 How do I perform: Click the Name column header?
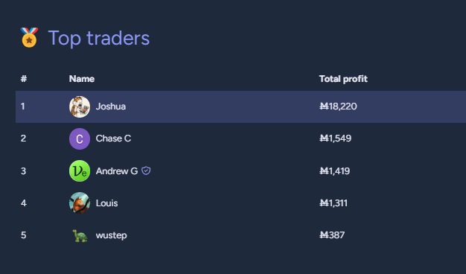[x=82, y=79]
